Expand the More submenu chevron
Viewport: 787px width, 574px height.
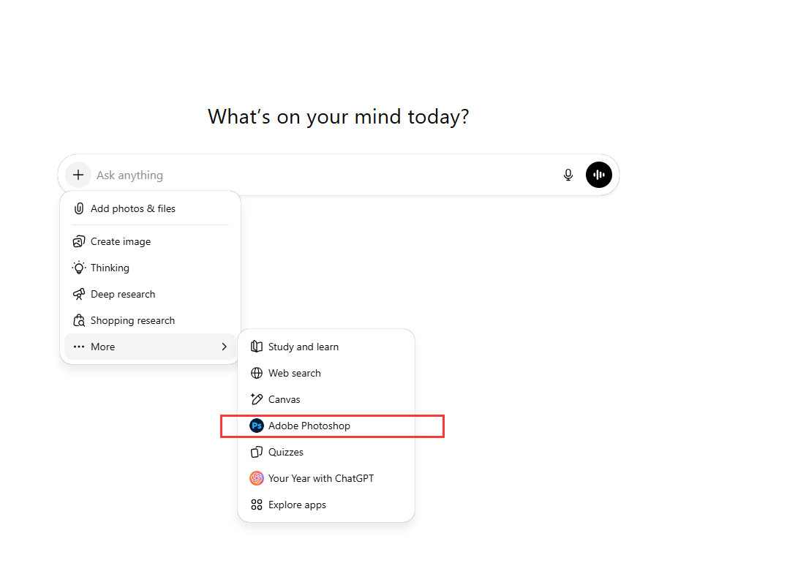coord(224,347)
